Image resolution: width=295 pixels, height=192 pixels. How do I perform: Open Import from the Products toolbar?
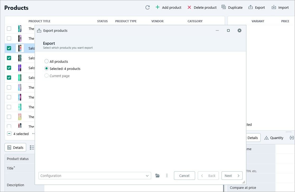[280, 7]
